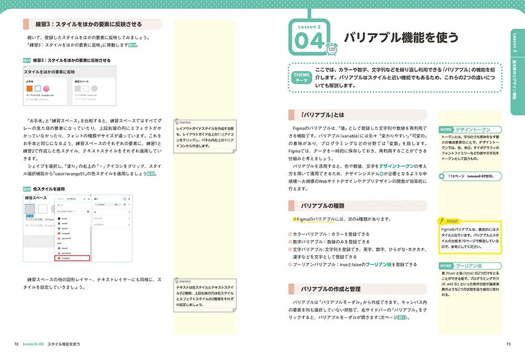
Task: Open the library filter dropdown in style picker
Action: [x=66, y=211]
